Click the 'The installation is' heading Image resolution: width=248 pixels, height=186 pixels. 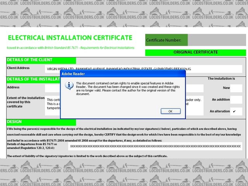click(x=221, y=79)
